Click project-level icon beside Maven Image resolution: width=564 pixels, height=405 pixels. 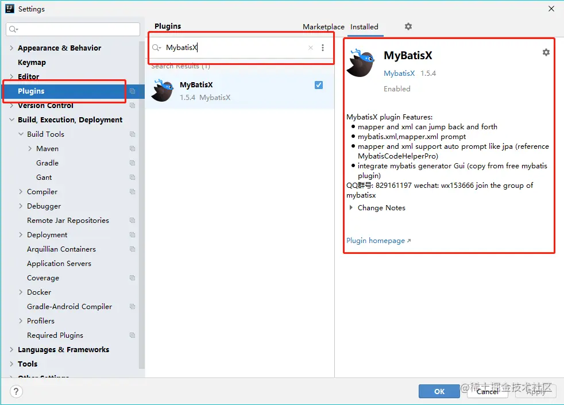132,149
